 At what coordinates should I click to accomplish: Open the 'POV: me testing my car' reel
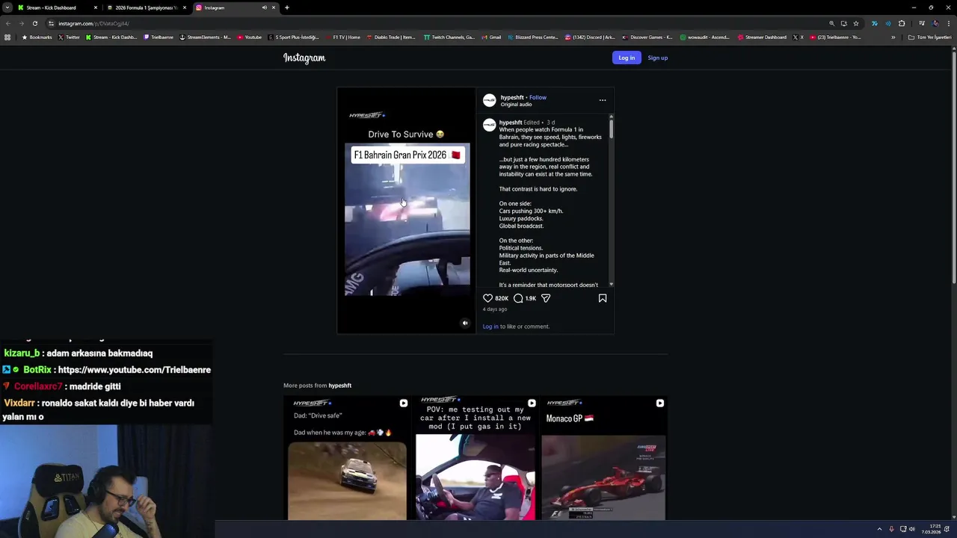476,458
